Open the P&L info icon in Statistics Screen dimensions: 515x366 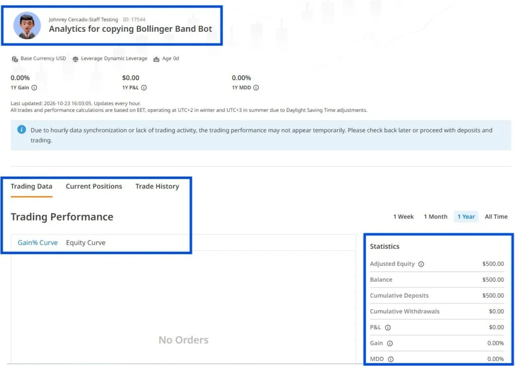(x=388, y=328)
